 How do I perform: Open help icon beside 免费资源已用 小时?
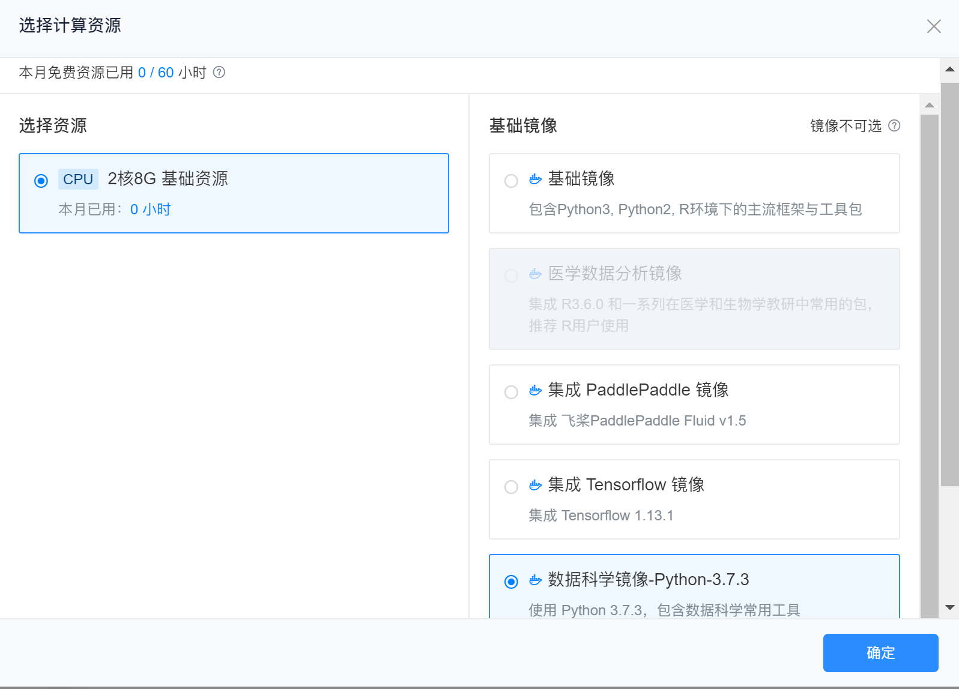coord(219,72)
